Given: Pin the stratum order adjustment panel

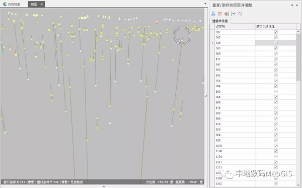Looking at the screenshot, I should click(x=292, y=6).
